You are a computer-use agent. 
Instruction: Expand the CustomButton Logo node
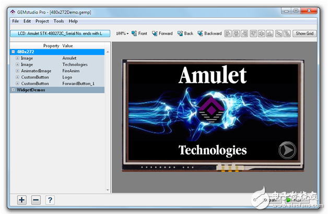click(17, 77)
